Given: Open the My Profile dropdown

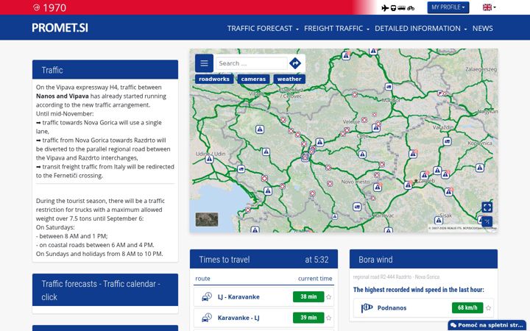Looking at the screenshot, I should 448,7.
